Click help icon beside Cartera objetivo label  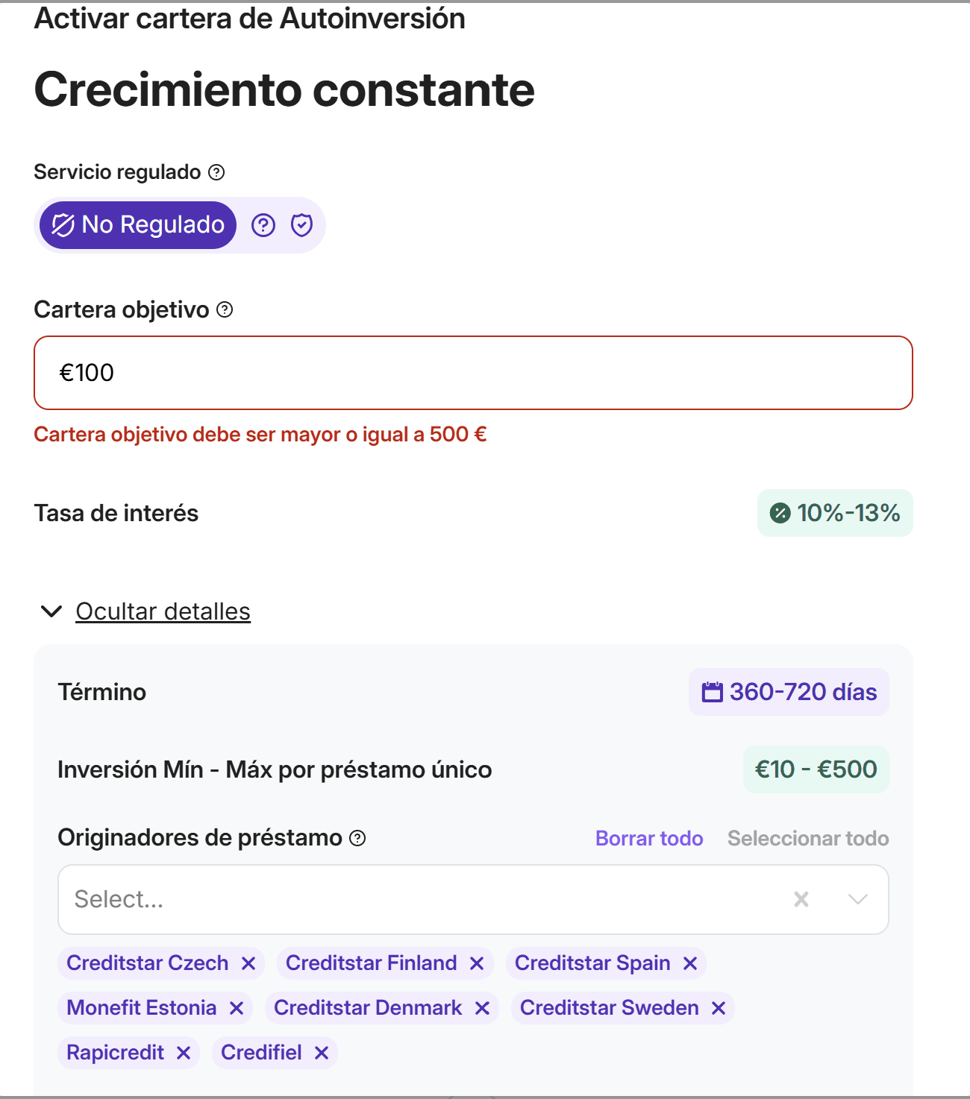(x=225, y=309)
